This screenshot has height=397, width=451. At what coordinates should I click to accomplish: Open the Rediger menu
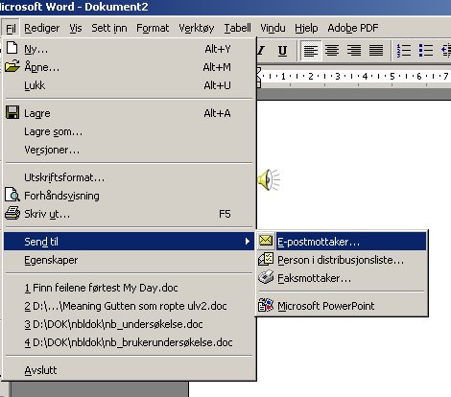tap(42, 28)
